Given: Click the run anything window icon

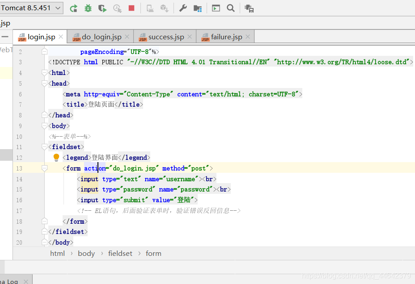Looking at the screenshot, I should (216, 8).
